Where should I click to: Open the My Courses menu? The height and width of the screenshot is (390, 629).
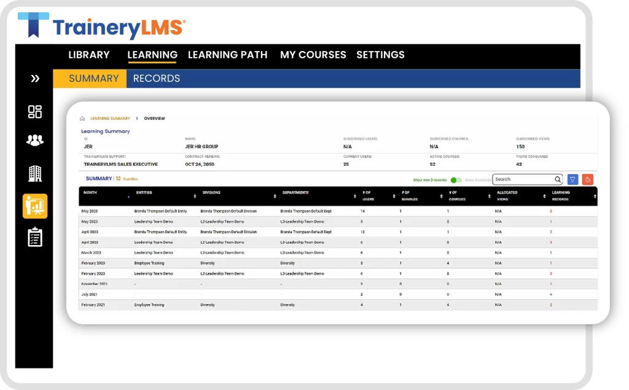(x=313, y=55)
